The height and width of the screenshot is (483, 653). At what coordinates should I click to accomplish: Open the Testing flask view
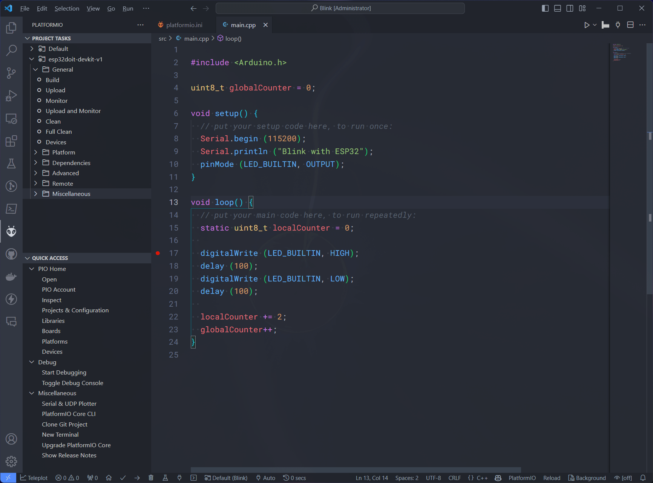pyautogui.click(x=11, y=164)
